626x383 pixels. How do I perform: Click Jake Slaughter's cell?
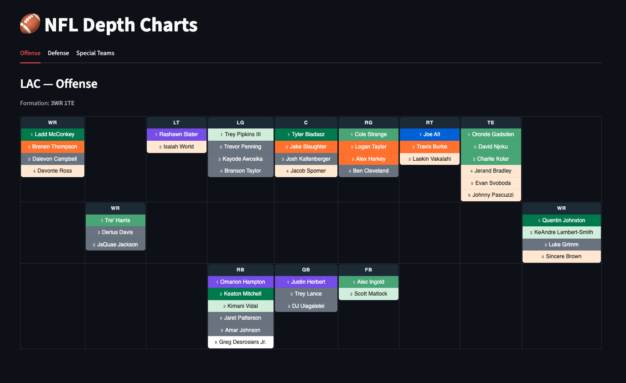tap(306, 147)
